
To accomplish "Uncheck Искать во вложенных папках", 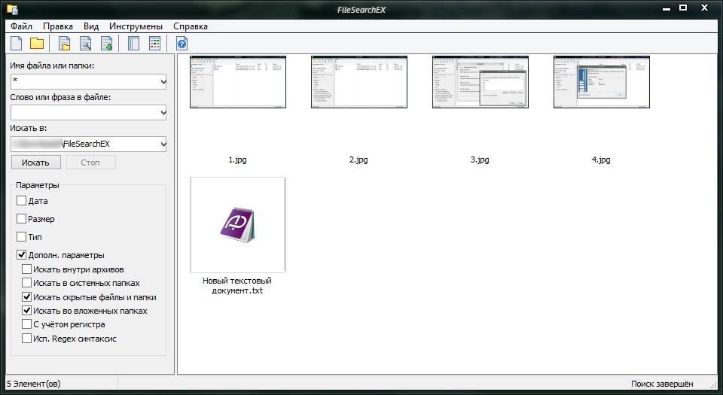I will coord(27,311).
